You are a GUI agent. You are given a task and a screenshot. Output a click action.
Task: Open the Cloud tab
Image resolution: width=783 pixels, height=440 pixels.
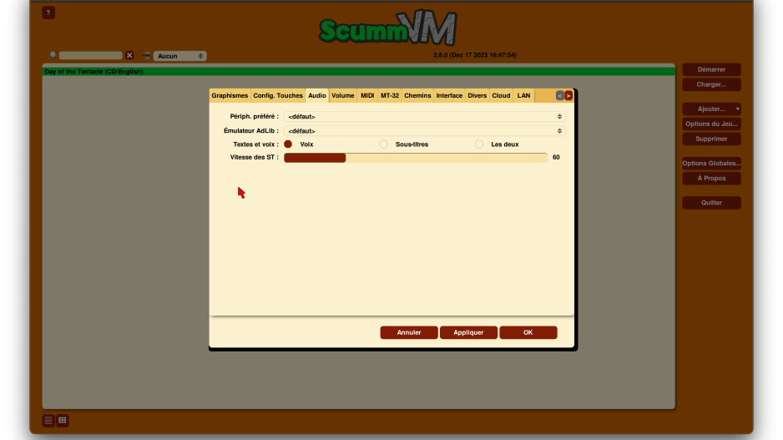(x=502, y=95)
